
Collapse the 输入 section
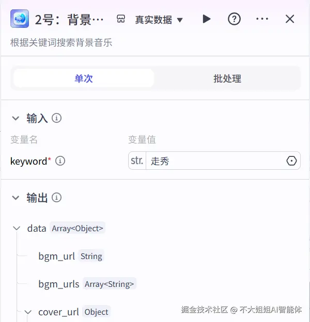click(16, 118)
